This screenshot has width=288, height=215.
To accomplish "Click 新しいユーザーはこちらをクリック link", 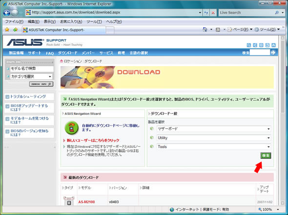I will [93, 141].
